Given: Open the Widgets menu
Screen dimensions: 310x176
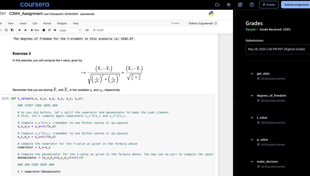Looking at the screenshot, I should [x=62, y=23].
